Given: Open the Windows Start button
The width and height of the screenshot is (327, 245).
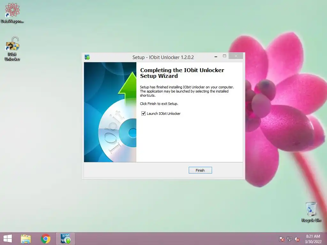Looking at the screenshot, I should (x=8, y=239).
